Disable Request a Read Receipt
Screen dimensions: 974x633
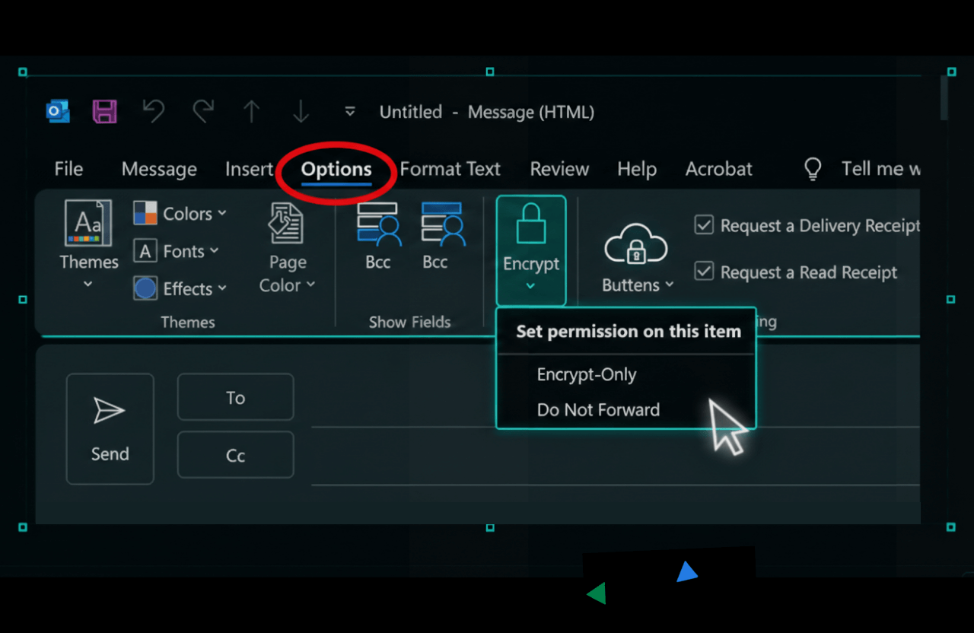click(703, 271)
